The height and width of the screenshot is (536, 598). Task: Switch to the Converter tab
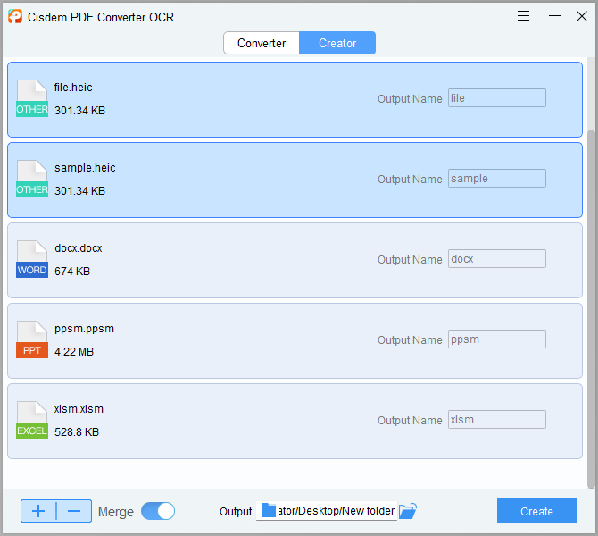pyautogui.click(x=262, y=43)
